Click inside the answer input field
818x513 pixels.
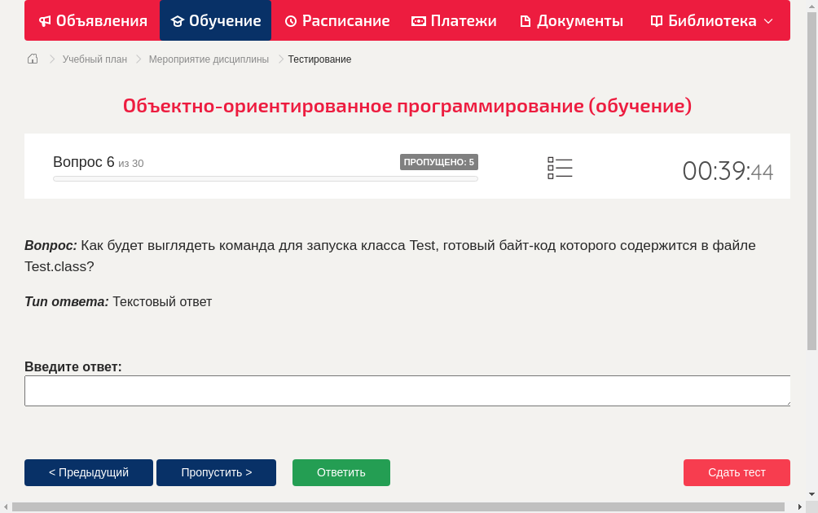tap(407, 391)
